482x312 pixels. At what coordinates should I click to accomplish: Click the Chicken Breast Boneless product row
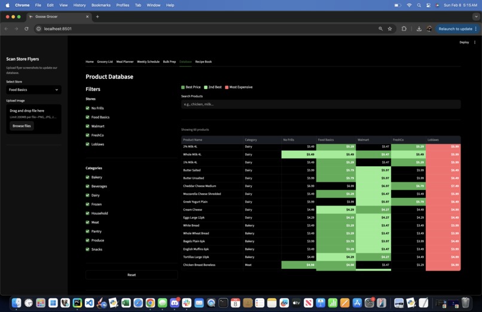click(321, 265)
